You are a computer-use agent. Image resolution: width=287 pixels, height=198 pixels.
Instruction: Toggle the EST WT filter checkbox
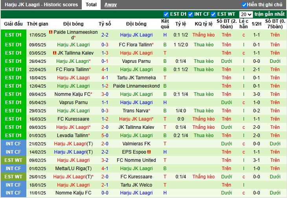pos(214,14)
